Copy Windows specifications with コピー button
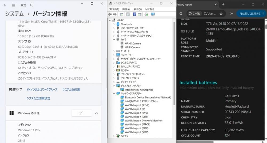Viewport: 267px width, 143px height. tap(81, 113)
